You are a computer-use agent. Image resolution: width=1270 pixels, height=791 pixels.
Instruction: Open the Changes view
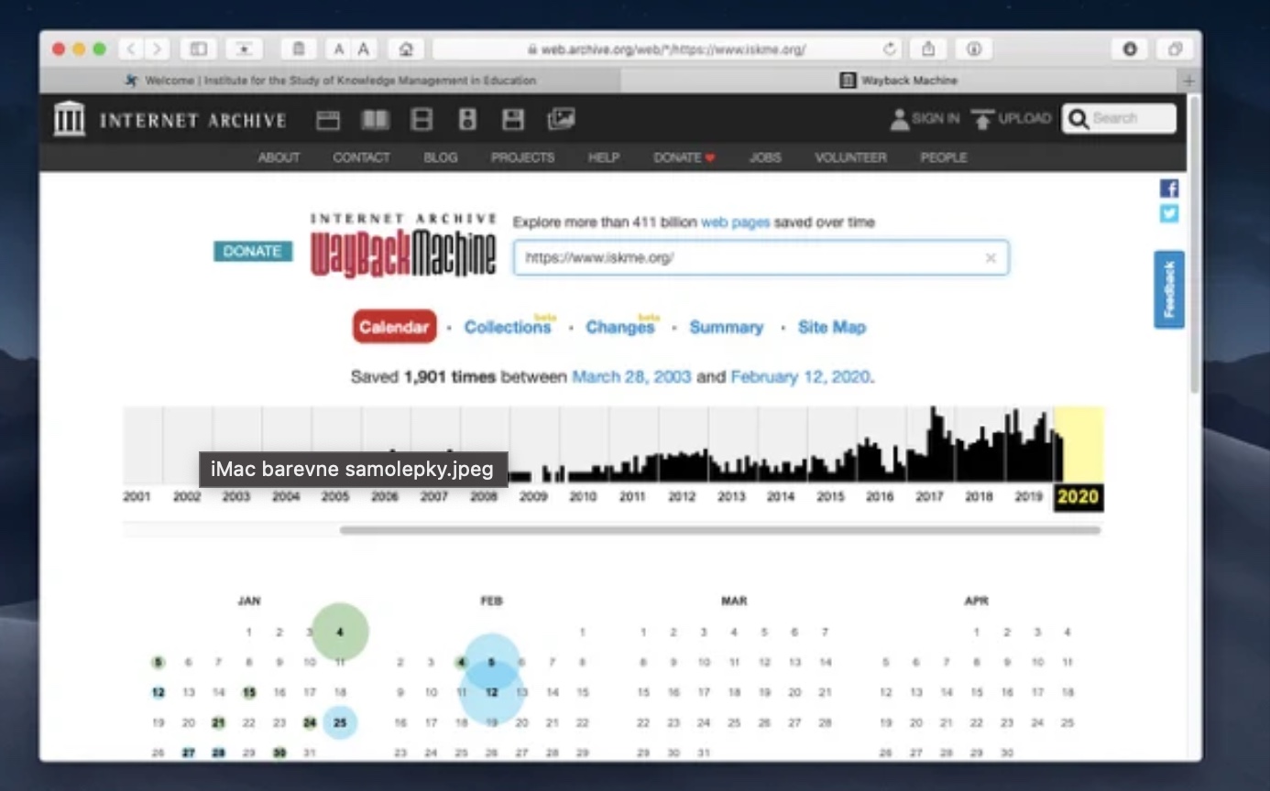[622, 327]
